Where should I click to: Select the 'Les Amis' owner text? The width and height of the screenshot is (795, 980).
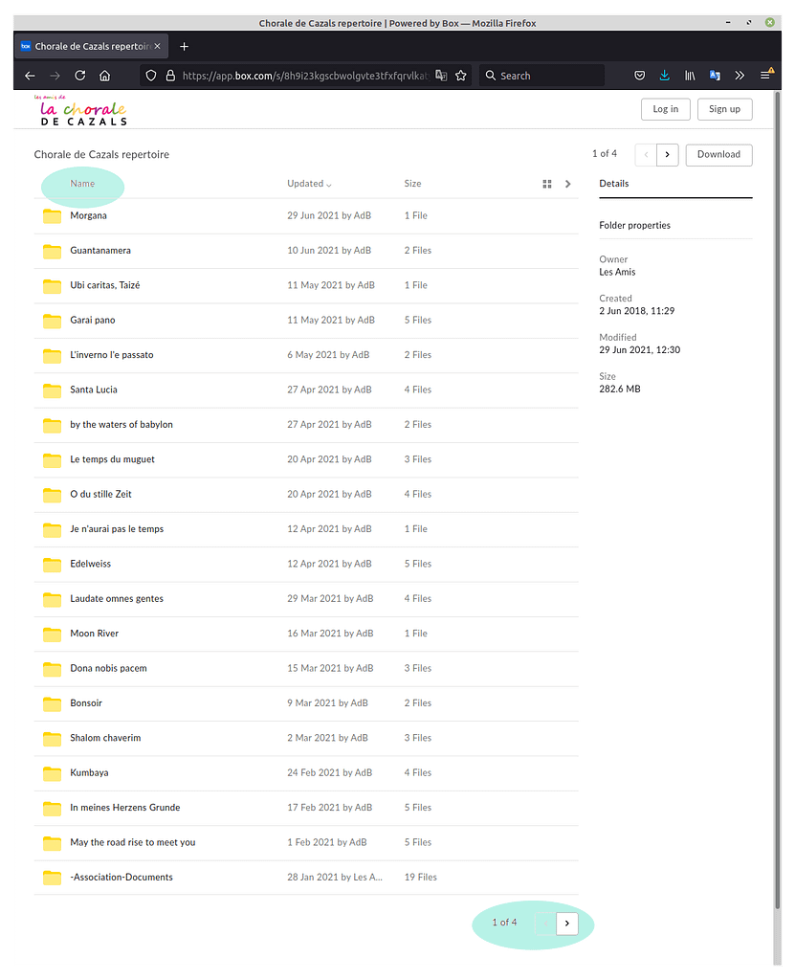tap(617, 272)
